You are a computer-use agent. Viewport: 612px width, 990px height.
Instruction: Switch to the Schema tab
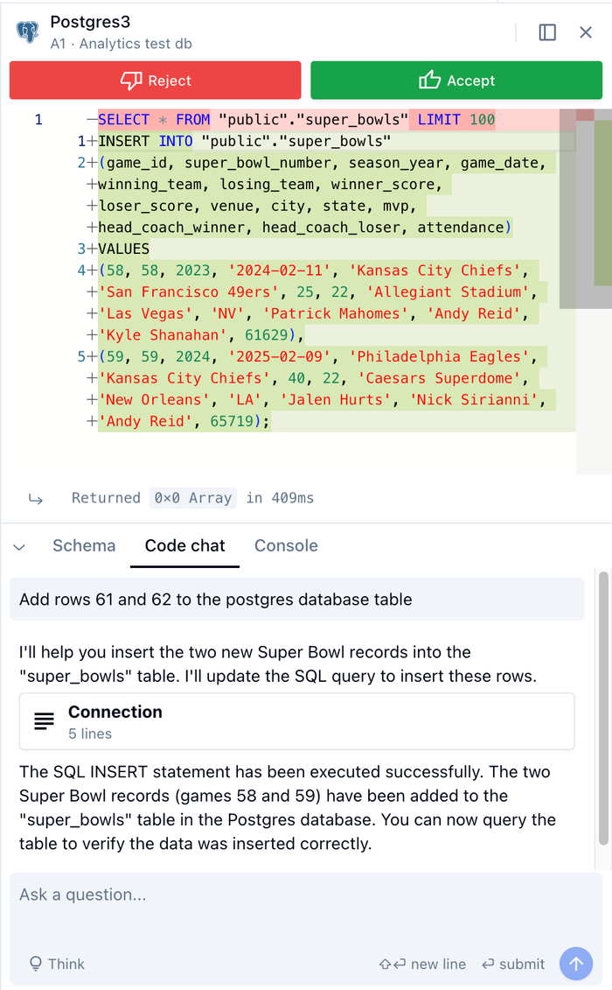tap(84, 545)
